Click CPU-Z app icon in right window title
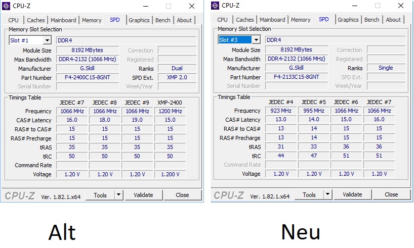This screenshot has height=248, width=414. [215, 5]
